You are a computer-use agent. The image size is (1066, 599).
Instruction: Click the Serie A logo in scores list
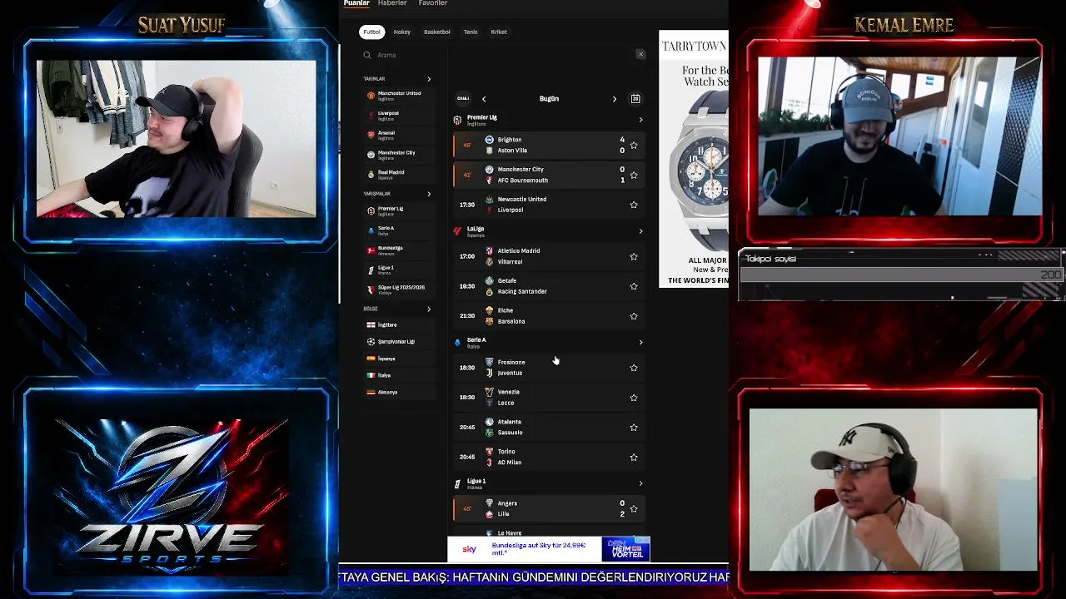457,343
